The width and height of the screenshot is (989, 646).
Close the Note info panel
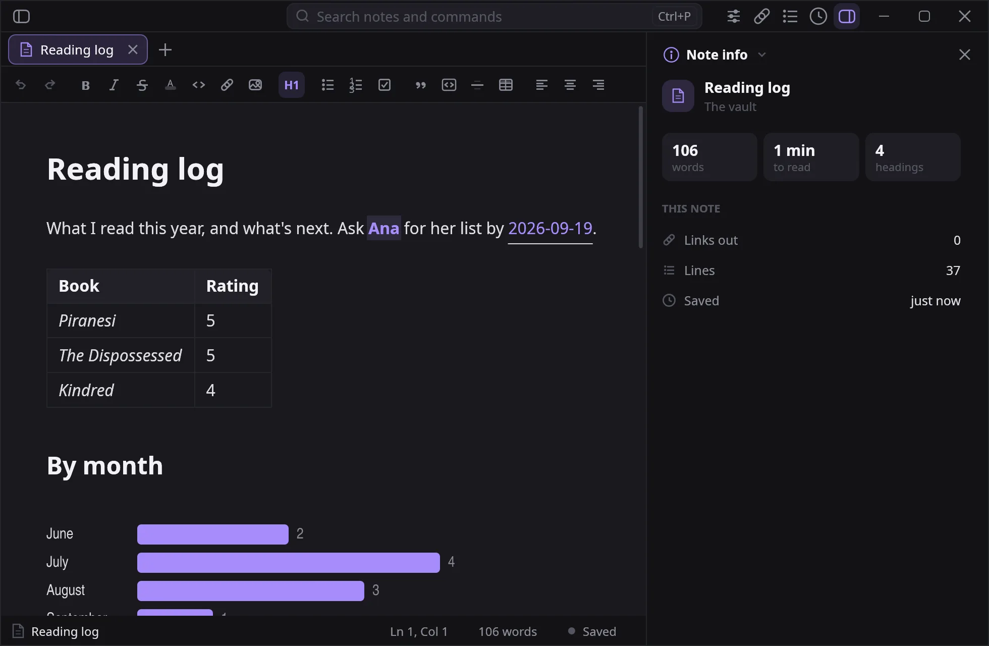point(965,55)
